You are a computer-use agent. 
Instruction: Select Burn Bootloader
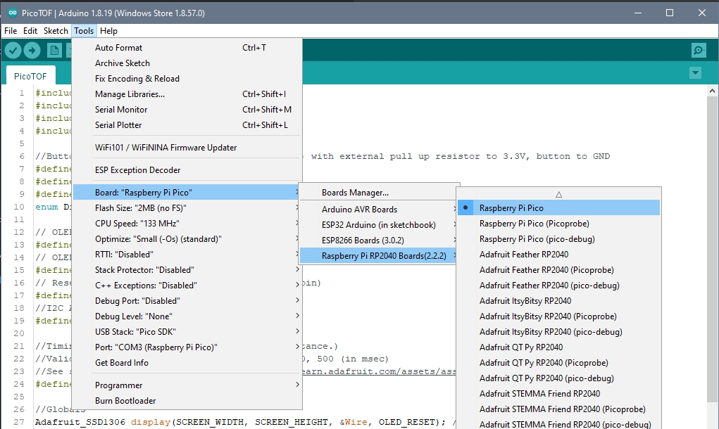(x=187, y=401)
